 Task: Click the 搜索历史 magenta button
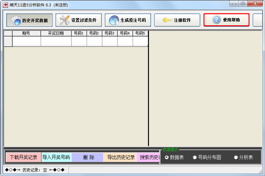148,157
